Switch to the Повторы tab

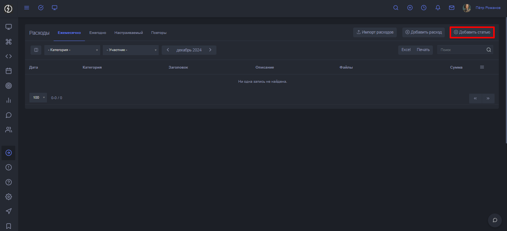159,33
